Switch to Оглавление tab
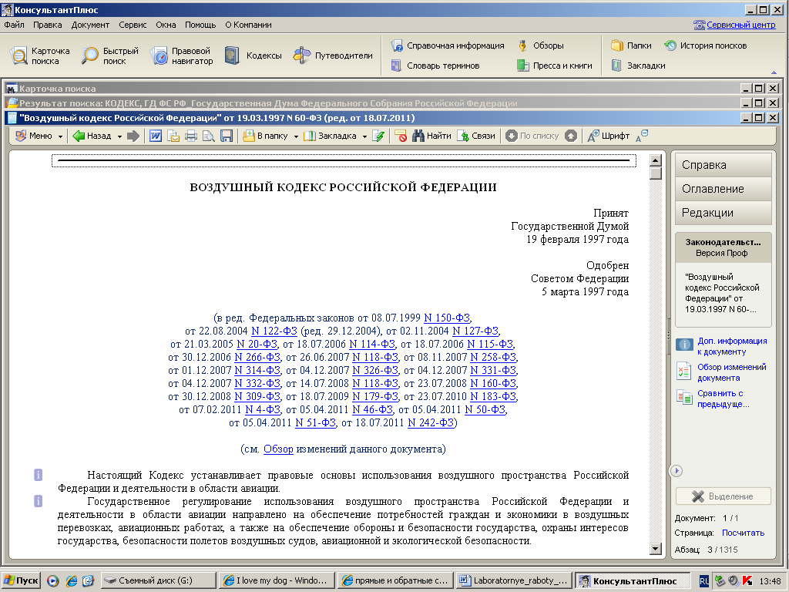 [x=723, y=189]
